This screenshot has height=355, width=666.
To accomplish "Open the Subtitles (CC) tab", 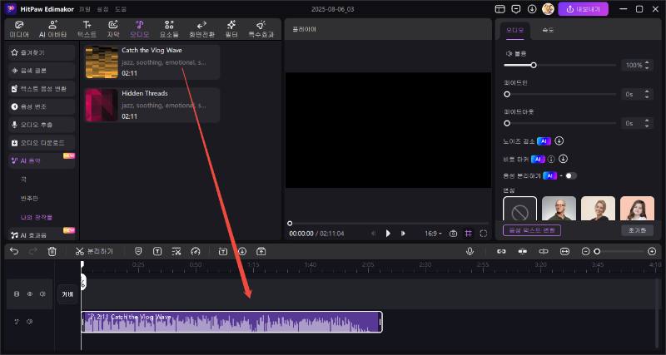I will [x=113, y=29].
